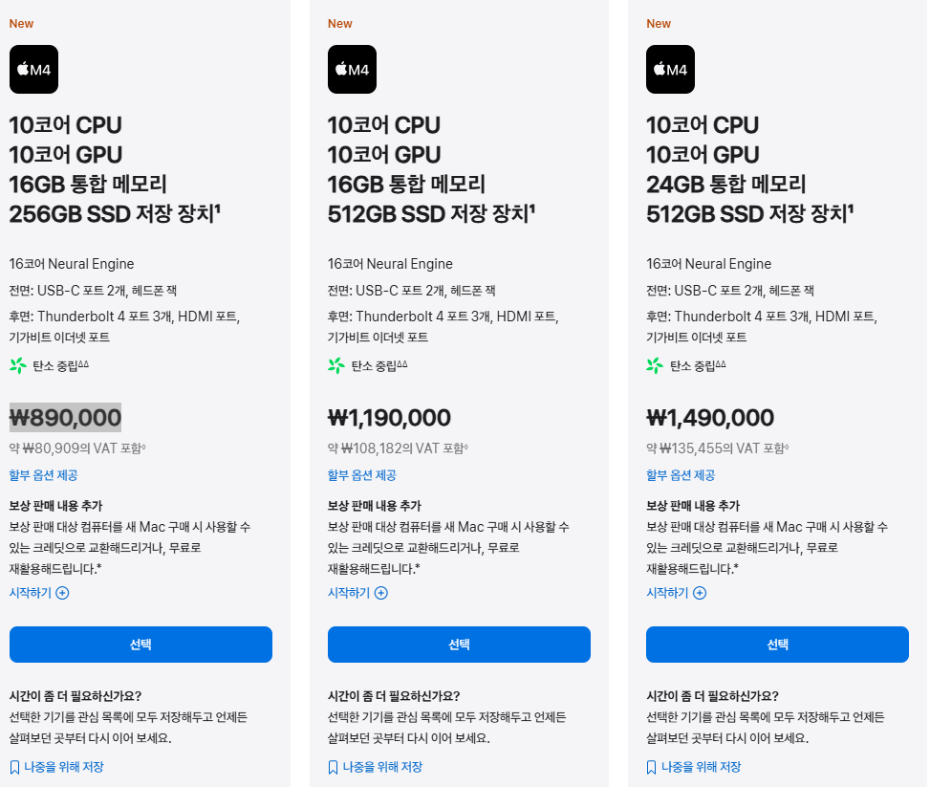Click 약 ₩108,182의 VAT 포함 text
This screenshot has height=787, width=930.
point(398,448)
